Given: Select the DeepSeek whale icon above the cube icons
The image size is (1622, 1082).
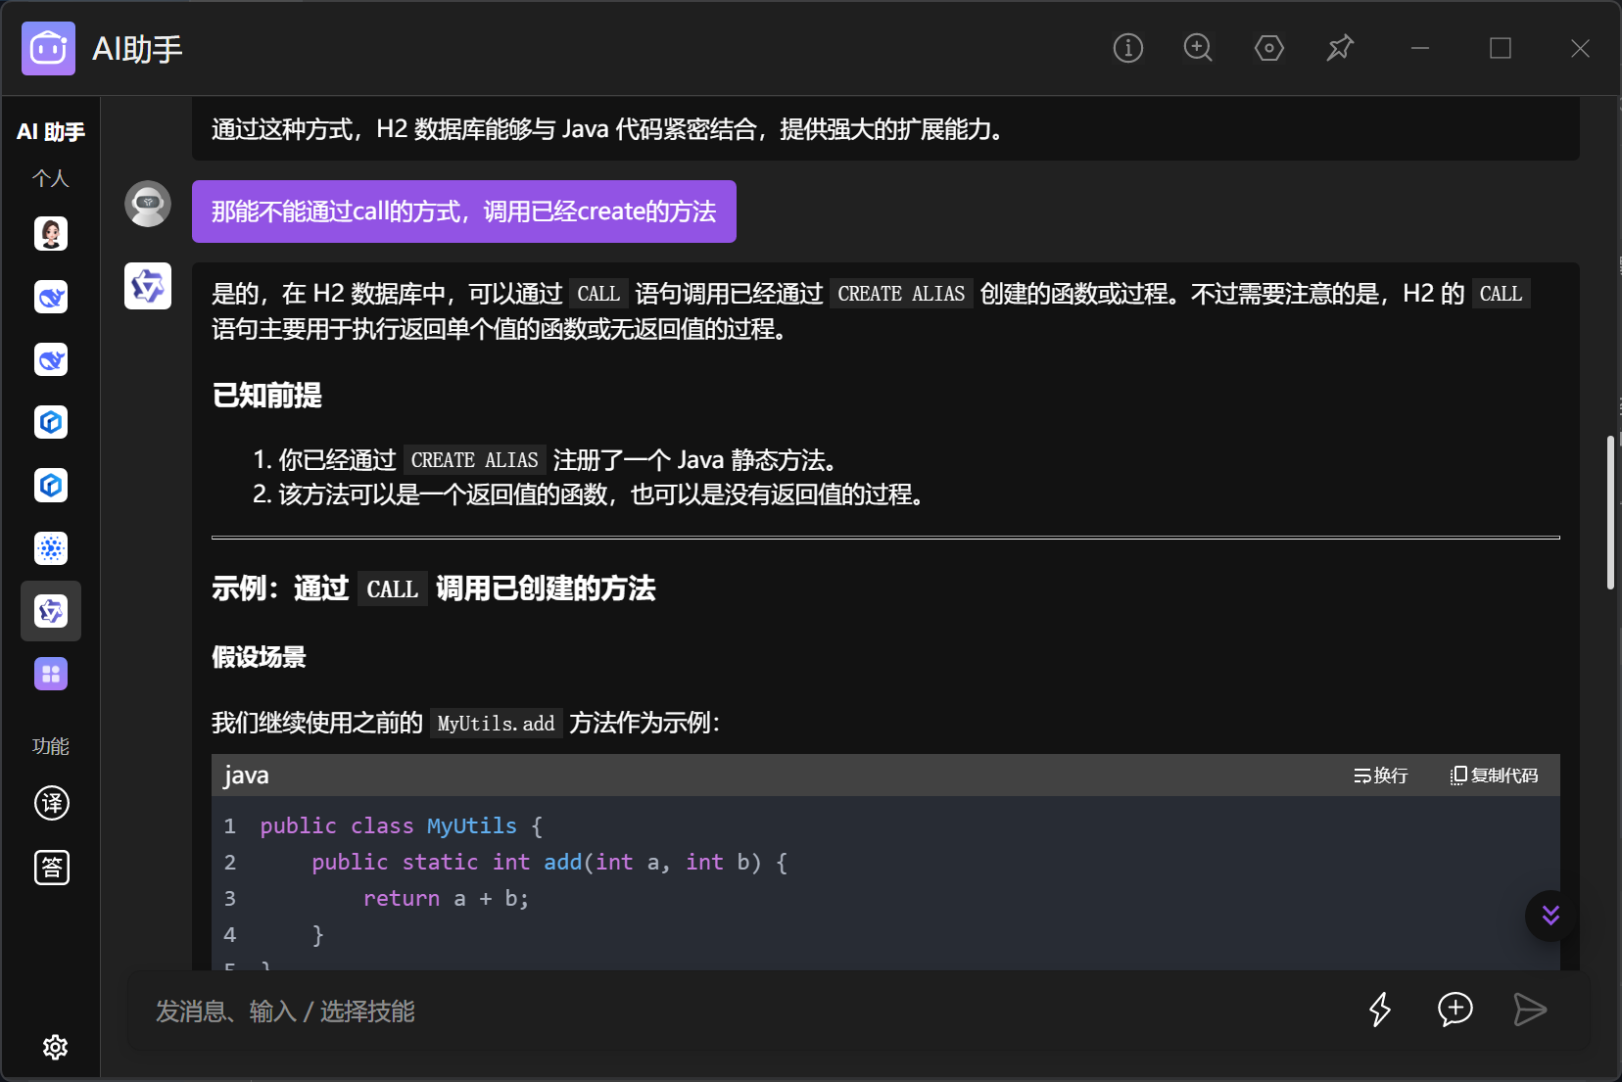Looking at the screenshot, I should point(51,359).
